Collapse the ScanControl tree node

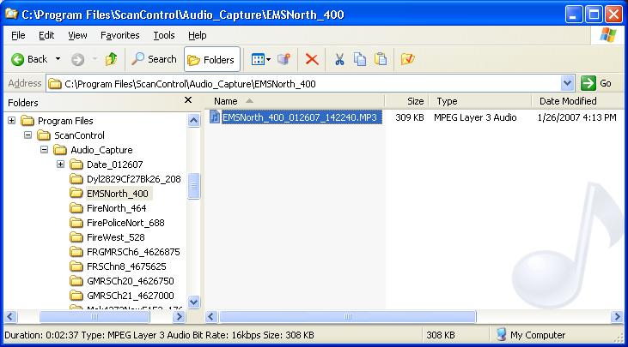(x=27, y=135)
